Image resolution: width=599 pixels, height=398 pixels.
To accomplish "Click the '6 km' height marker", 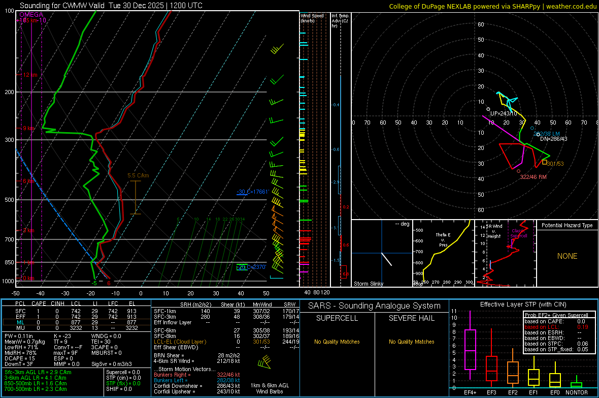I will 28,181.
